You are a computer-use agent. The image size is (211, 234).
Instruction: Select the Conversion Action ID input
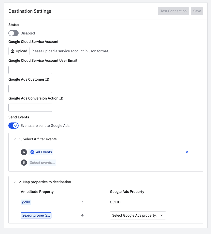click(30, 108)
